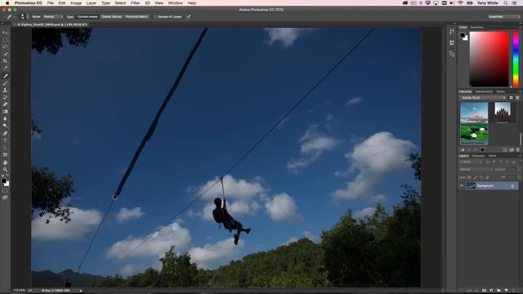
Task: Select the Dodge tool
Action: [x=5, y=126]
